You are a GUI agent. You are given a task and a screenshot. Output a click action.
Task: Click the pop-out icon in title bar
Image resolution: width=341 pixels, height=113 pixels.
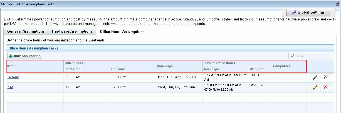(337, 4)
